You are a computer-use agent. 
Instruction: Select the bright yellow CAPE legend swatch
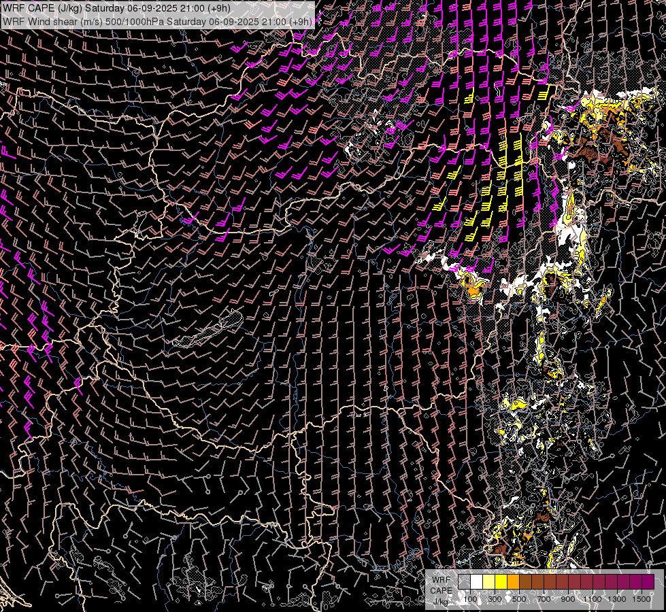tap(501, 581)
